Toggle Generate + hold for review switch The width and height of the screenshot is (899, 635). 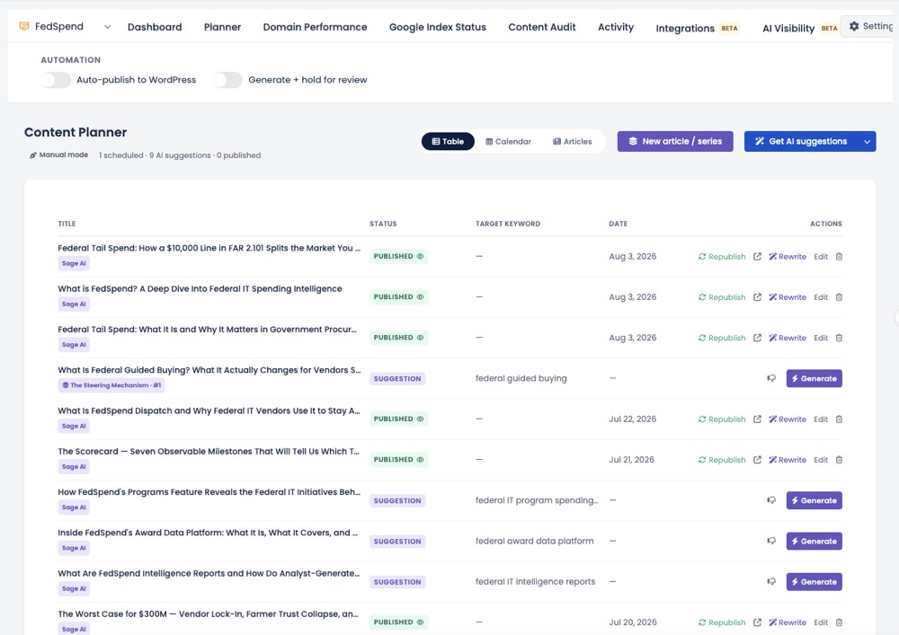227,80
